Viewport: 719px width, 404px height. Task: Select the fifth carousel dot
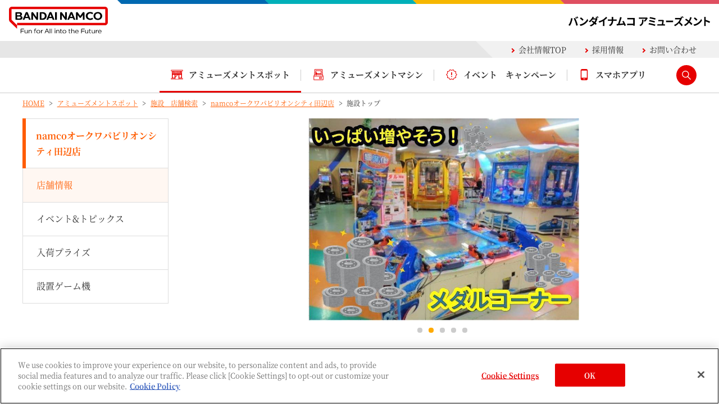pos(465,330)
